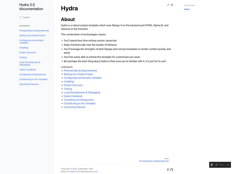
Task: Click the main-page CONTENTS: caption above the link list
Action: coord(67,67)
